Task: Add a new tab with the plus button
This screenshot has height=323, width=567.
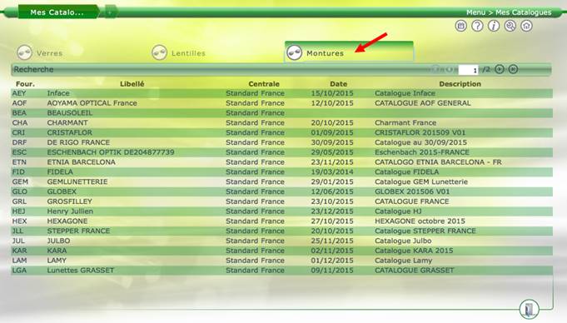Action: pyautogui.click(x=110, y=12)
